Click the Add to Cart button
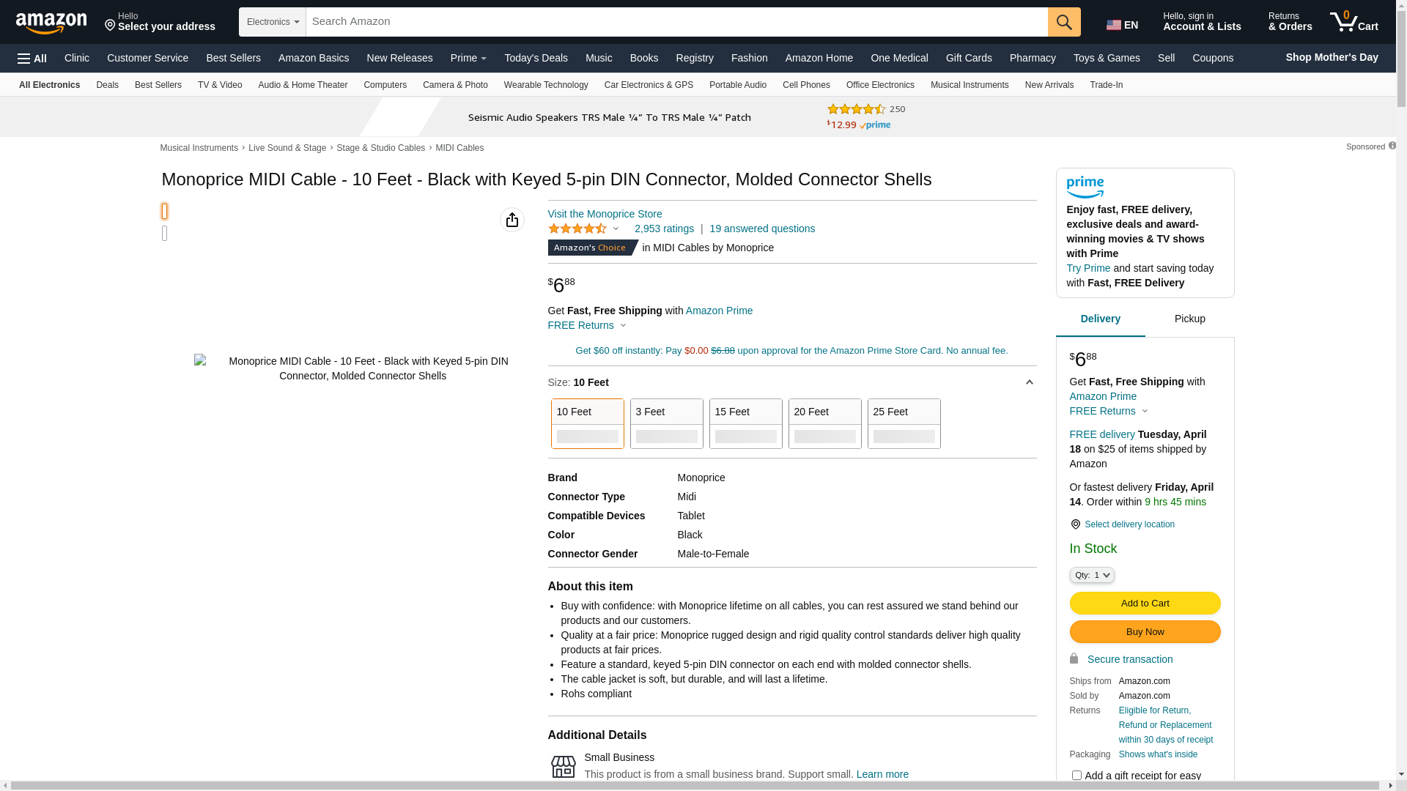Screen dimensions: 1407x791 (x=1145, y=603)
